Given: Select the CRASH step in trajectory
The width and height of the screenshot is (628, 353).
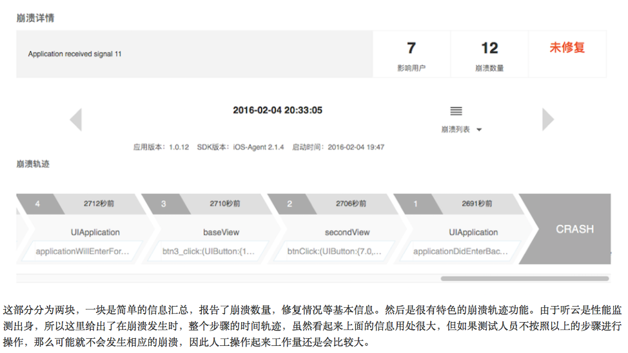Looking at the screenshot, I should 574,229.
